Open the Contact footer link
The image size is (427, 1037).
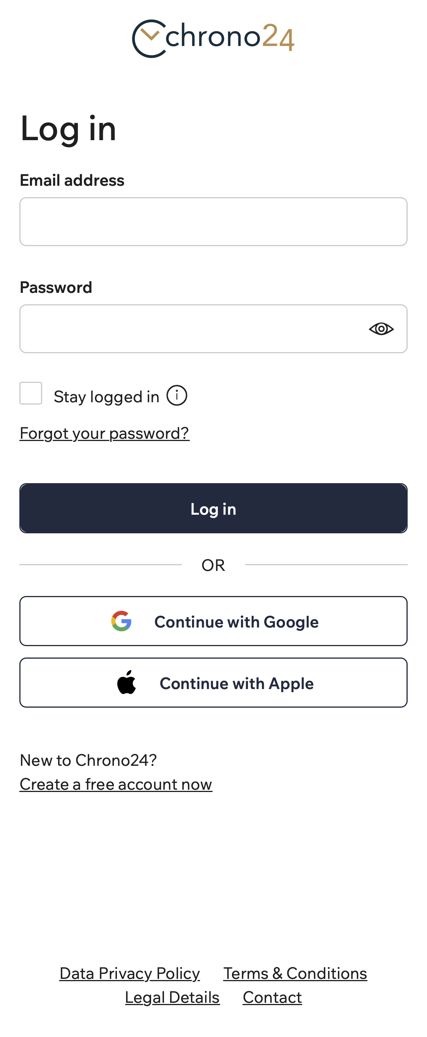coord(272,997)
